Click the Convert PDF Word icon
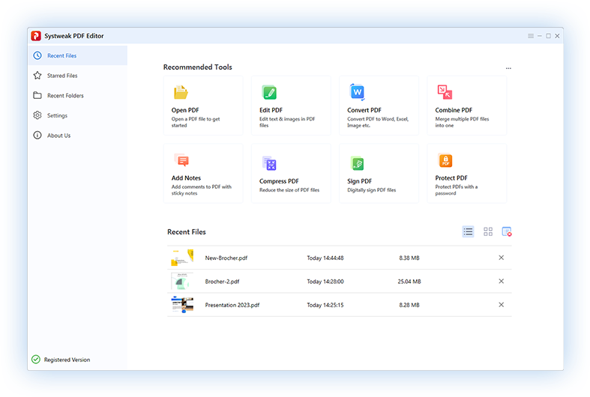Image resolution: width=590 pixels, height=397 pixels. click(x=357, y=92)
